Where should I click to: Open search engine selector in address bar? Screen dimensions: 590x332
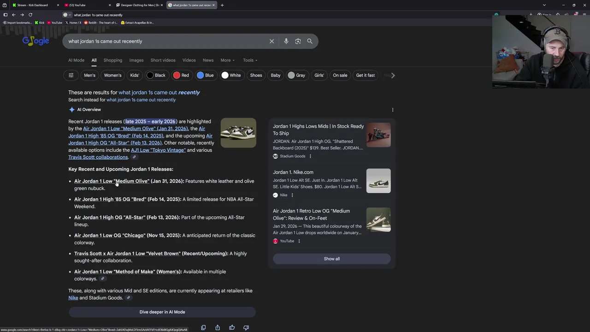pyautogui.click(x=67, y=15)
